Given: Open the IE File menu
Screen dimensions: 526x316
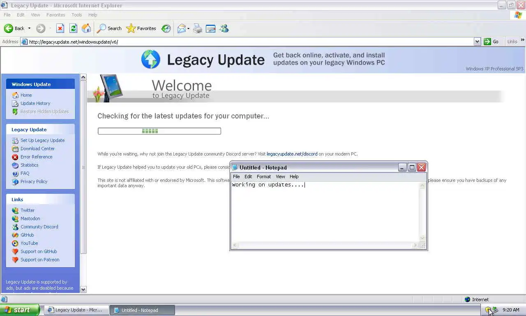Looking at the screenshot, I should click(7, 15).
